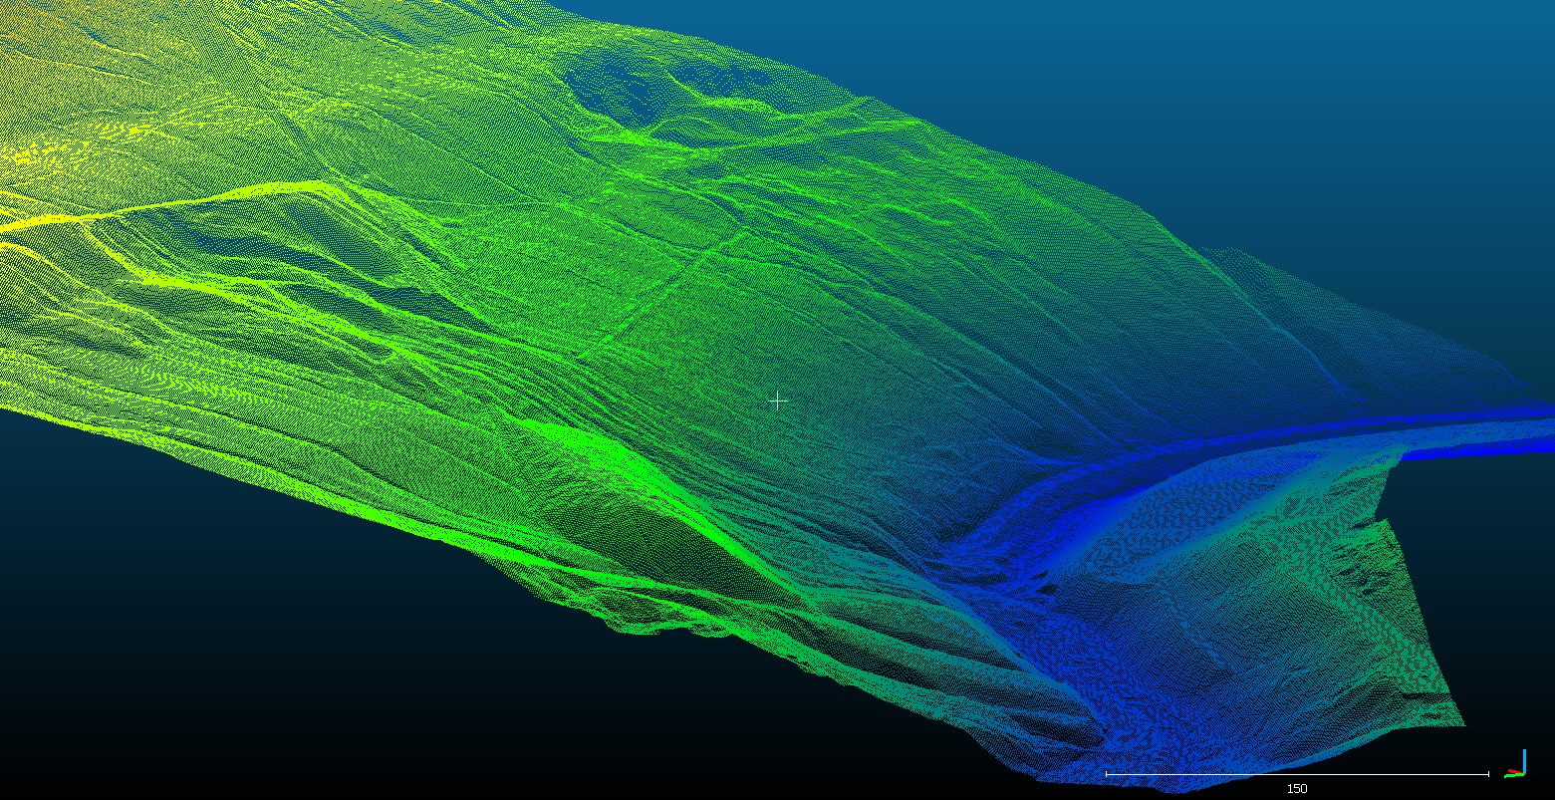1555x800 pixels.
Task: Select the XYZ axis trihedron in the corner
Action: tap(1516, 765)
